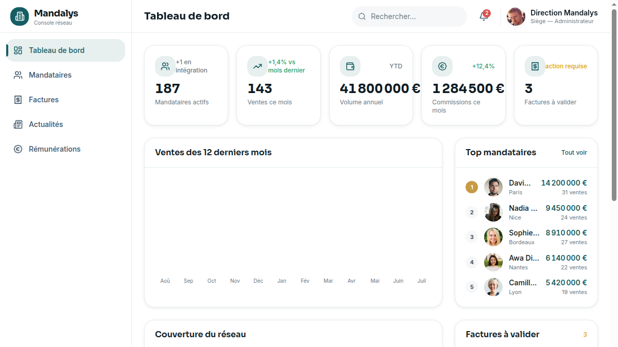The width and height of the screenshot is (618, 347).
Task: Select the 14 200 000 € amount
Action: pos(564,183)
